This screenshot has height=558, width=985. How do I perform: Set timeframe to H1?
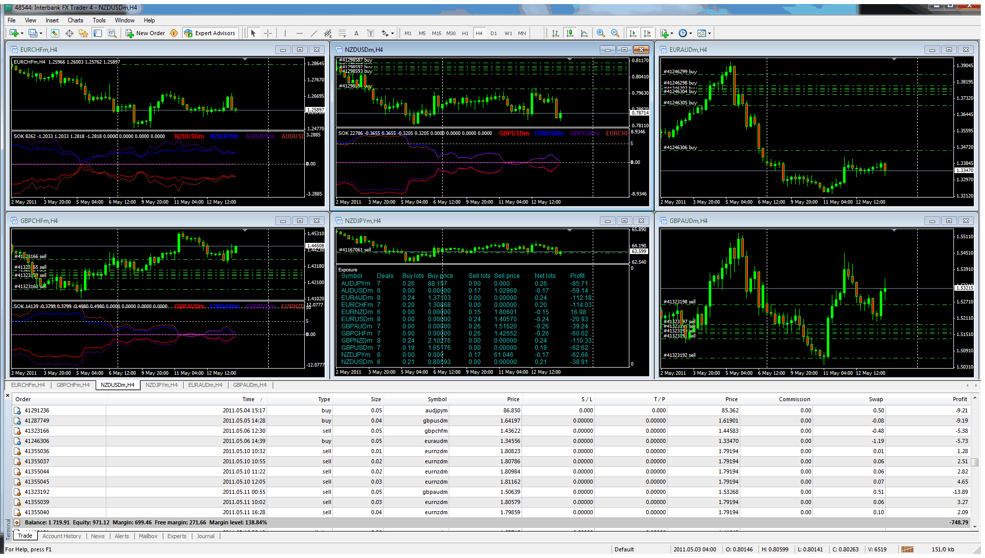pyautogui.click(x=465, y=33)
